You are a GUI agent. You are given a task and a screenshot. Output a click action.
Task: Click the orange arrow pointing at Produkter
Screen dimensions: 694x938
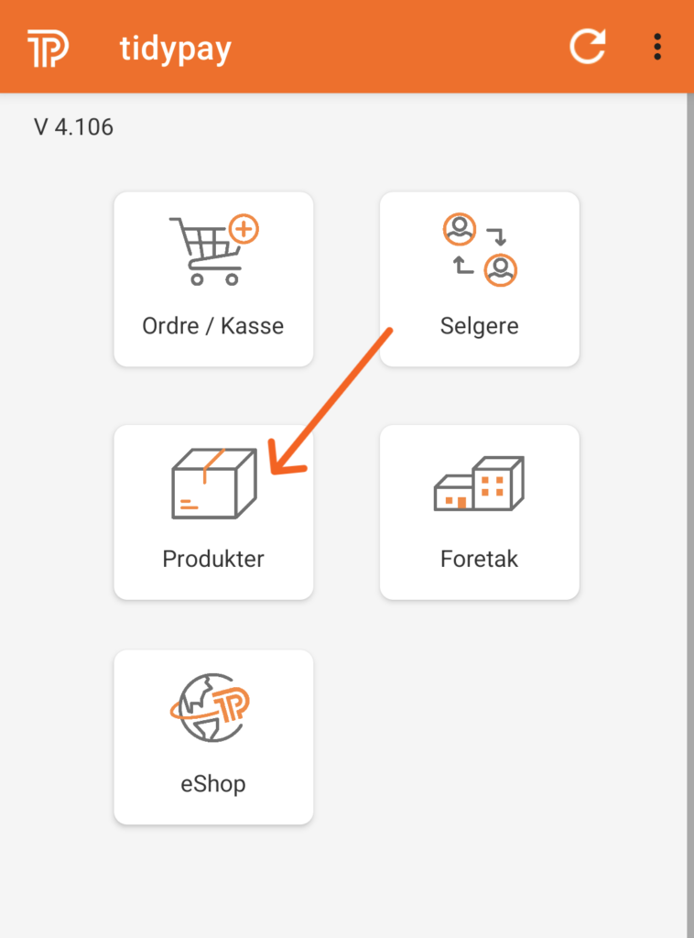pos(330,403)
